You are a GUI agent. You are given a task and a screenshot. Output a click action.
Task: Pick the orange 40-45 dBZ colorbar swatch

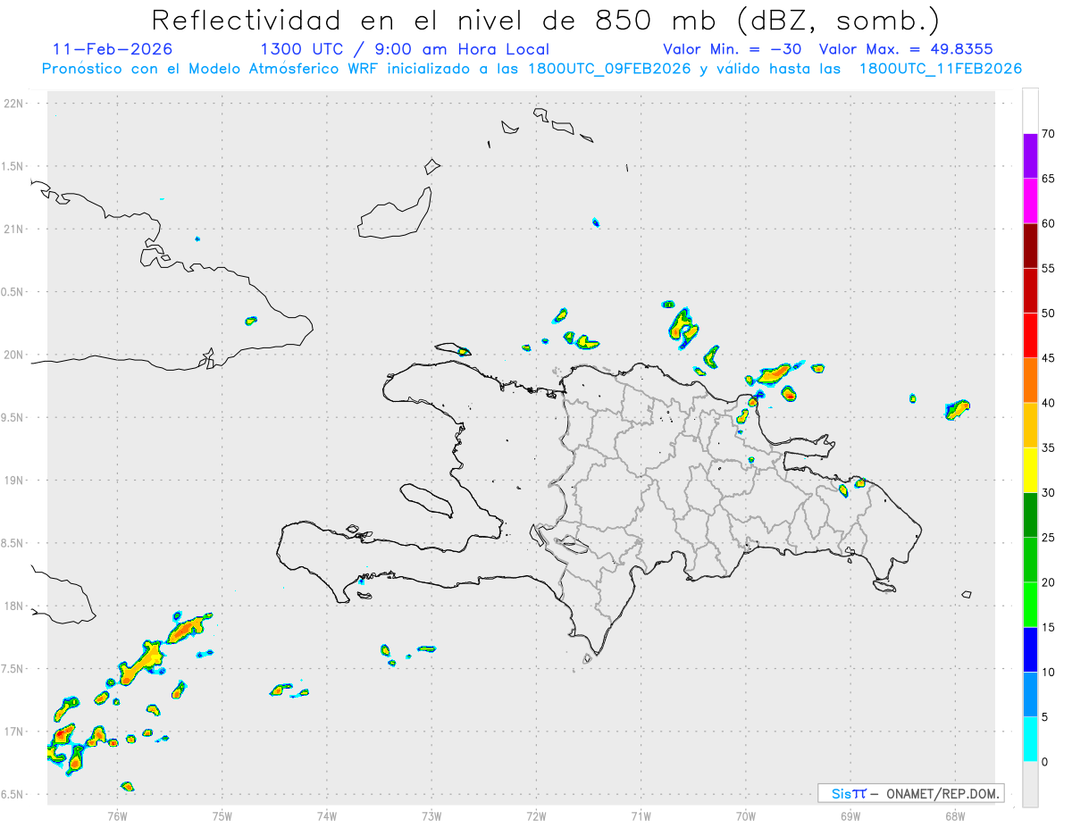point(1030,380)
